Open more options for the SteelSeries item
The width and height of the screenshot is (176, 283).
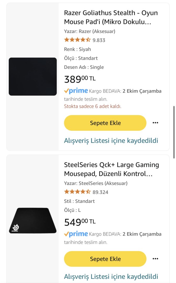tap(155, 259)
